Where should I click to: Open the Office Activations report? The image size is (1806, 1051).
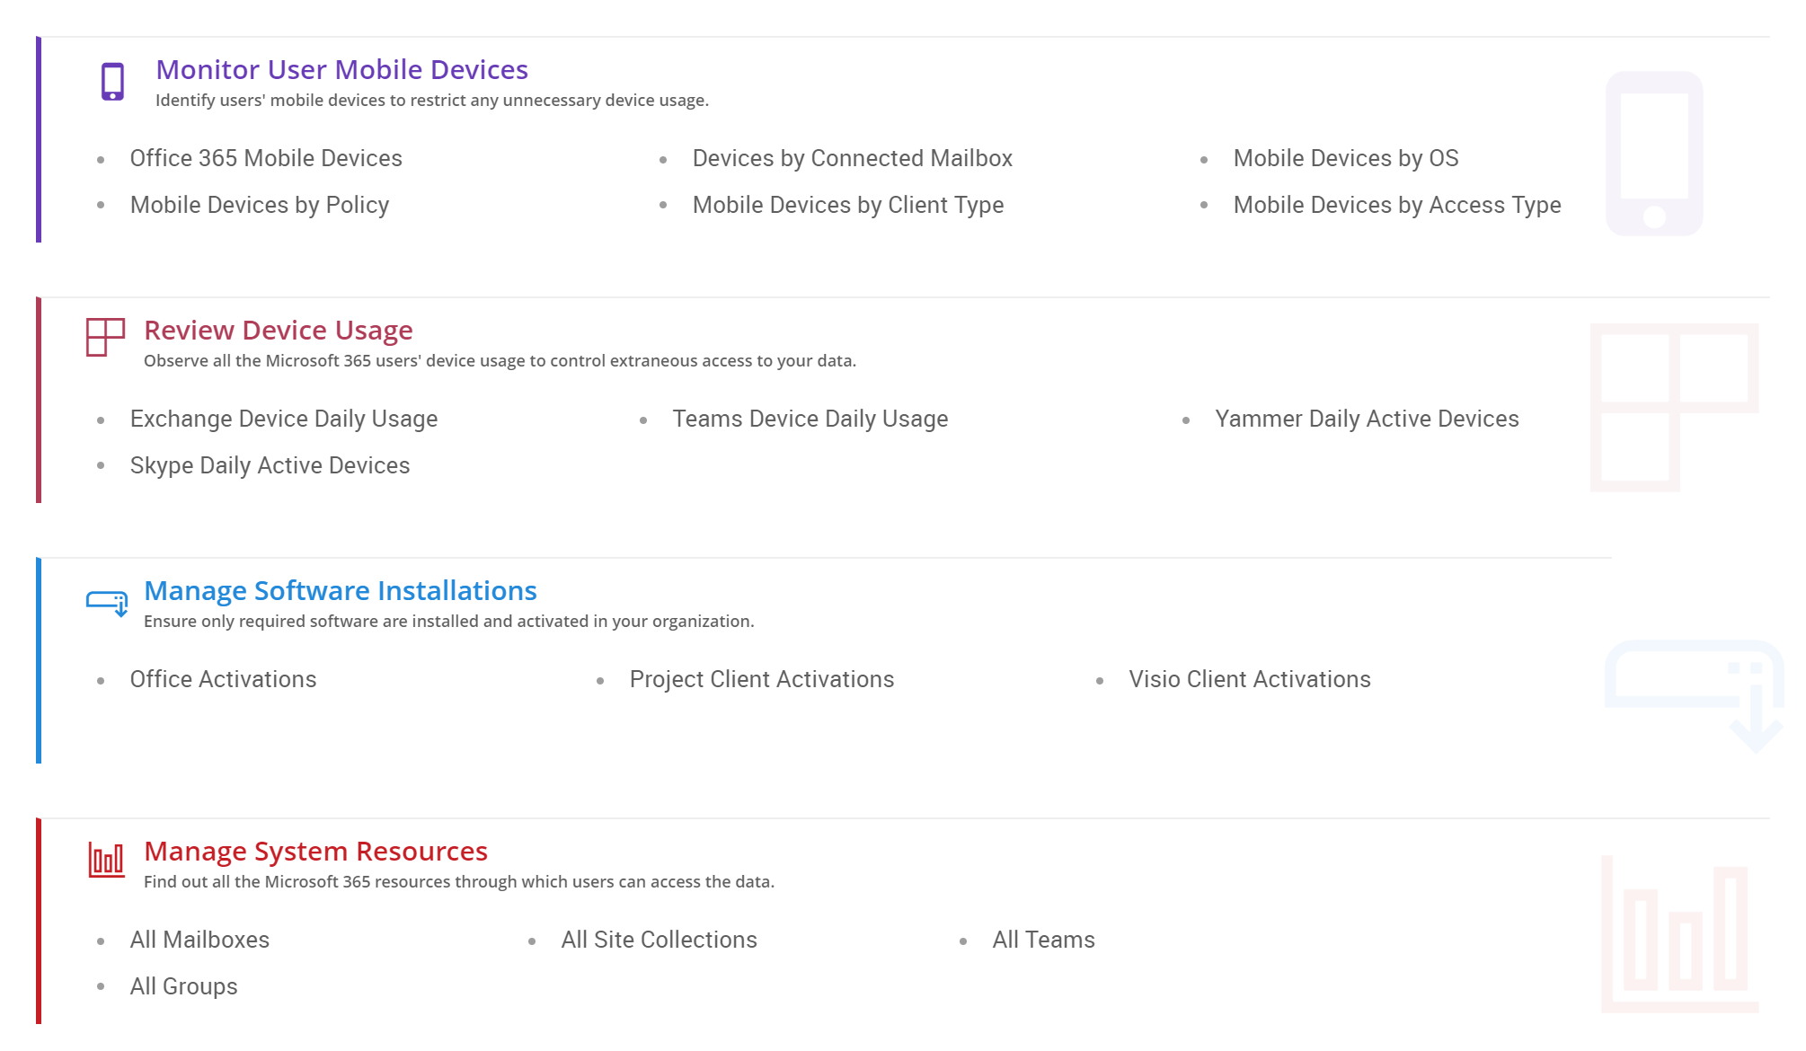pos(223,679)
